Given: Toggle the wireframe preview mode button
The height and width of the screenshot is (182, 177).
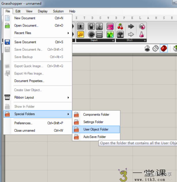Looking at the screenshot, I should [155, 48].
